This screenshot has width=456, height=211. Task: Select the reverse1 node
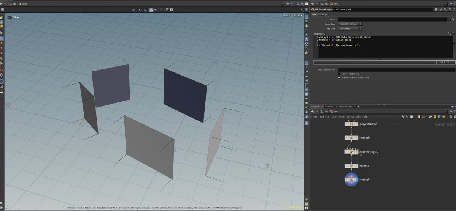pyautogui.click(x=351, y=166)
